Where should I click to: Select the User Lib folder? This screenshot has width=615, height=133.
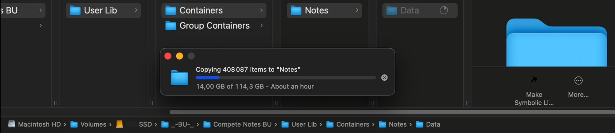coord(100,10)
